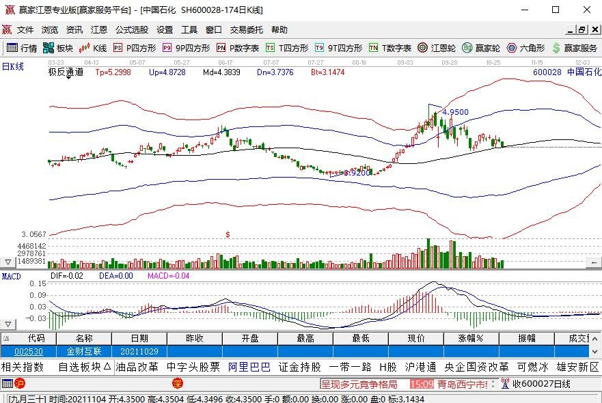
Task: Minimize the inner chart window
Action: [x=570, y=29]
